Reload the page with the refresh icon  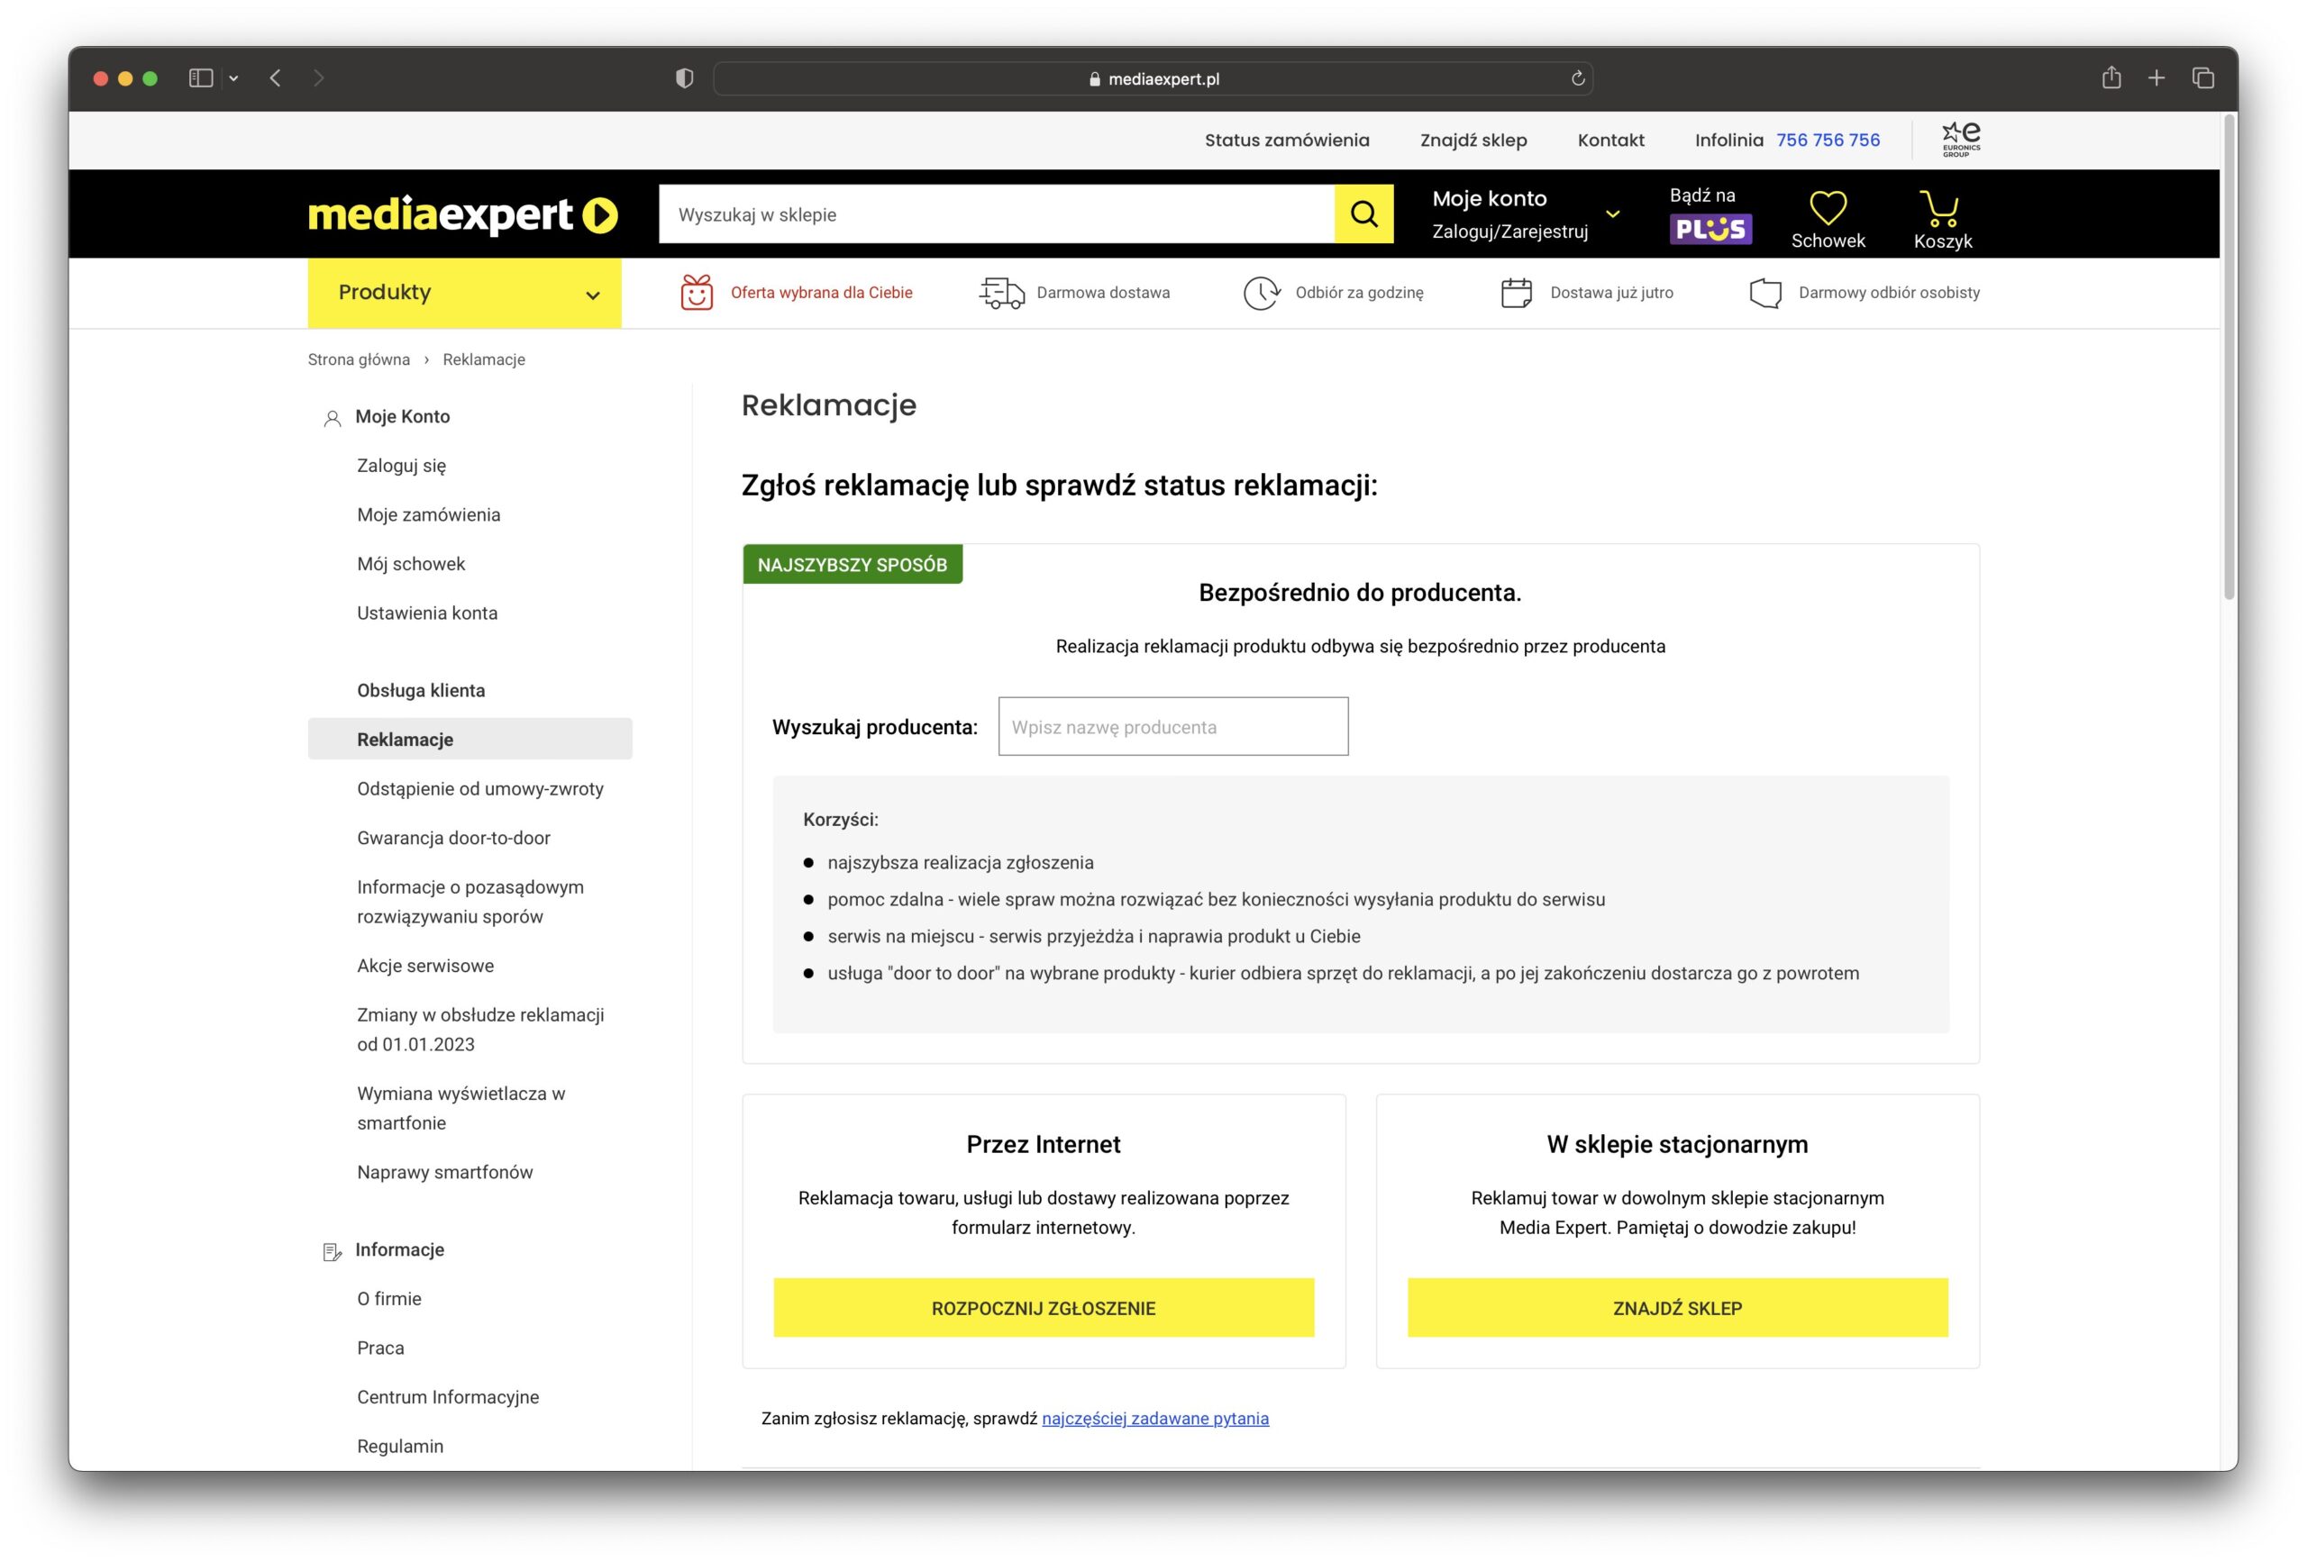[1577, 78]
